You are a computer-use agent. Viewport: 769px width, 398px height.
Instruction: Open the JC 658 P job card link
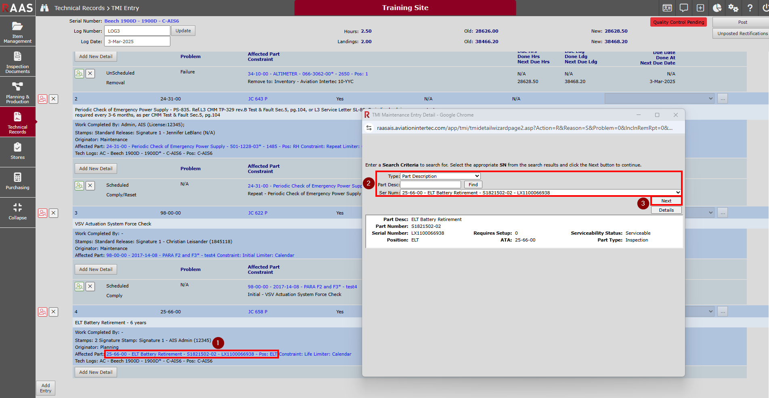[258, 312]
